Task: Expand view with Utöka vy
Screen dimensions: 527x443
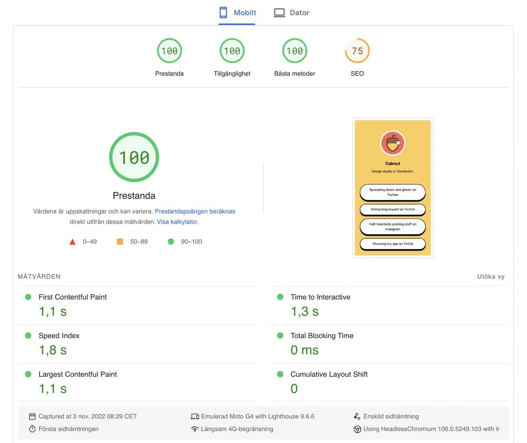Action: 491,277
